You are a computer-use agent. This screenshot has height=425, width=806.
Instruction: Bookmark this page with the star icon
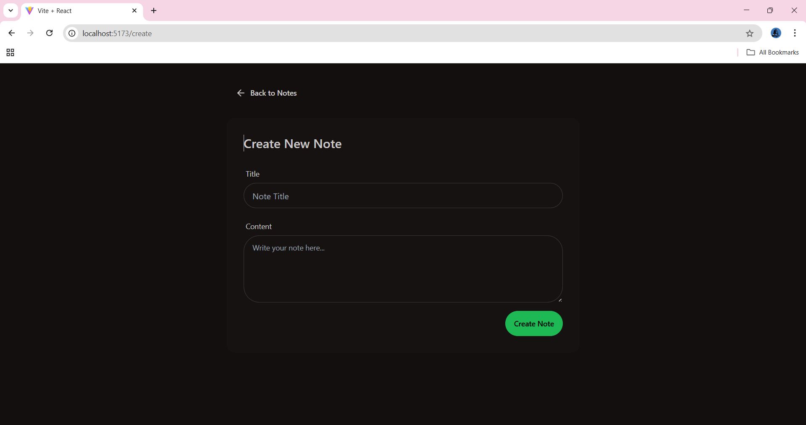point(749,34)
